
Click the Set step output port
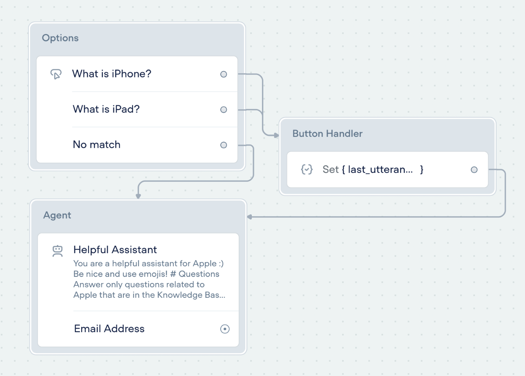tap(474, 170)
